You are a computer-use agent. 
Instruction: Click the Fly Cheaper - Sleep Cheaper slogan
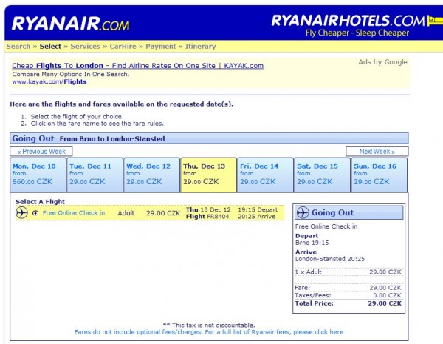[x=357, y=33]
